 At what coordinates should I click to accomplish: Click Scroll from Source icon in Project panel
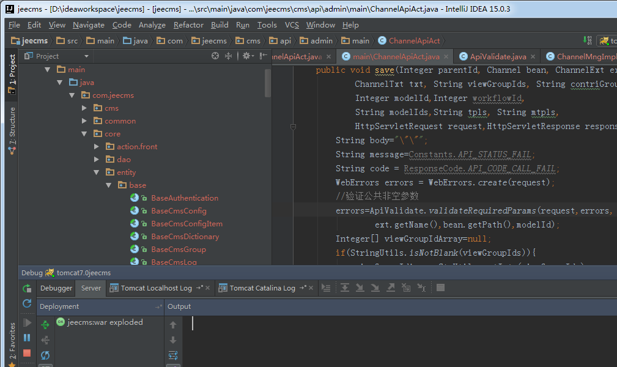(x=215, y=56)
